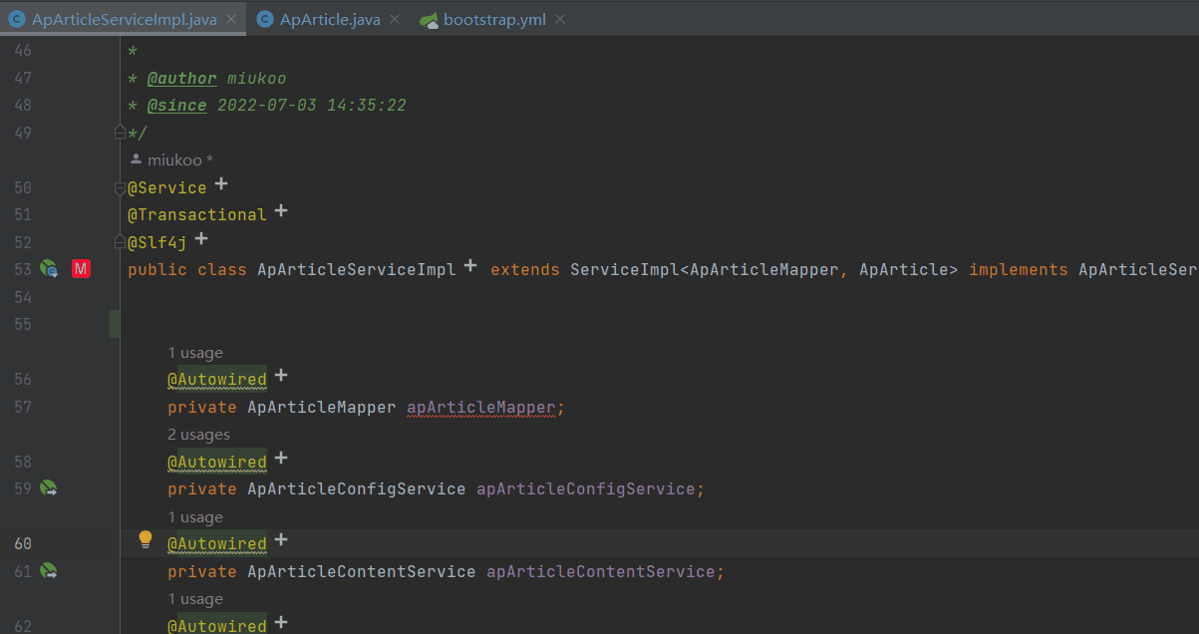
Task: Click the plus inlay after @Autowired on line 58
Action: tap(281, 458)
